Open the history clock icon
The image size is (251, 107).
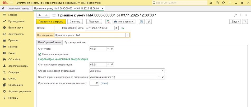(217, 3)
